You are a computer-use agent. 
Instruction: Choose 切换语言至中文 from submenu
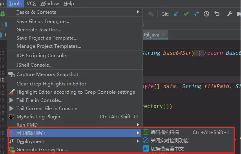click(188, 149)
